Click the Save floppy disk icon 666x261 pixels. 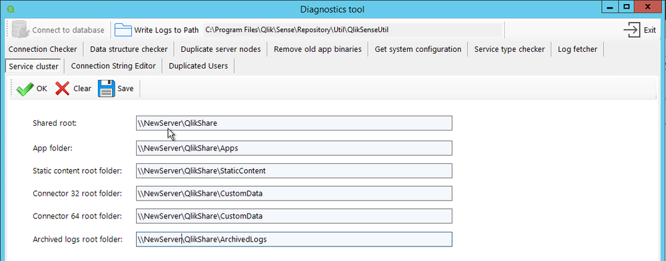(x=106, y=89)
